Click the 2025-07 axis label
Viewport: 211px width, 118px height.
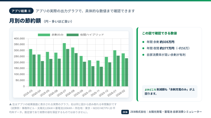coord(62,93)
